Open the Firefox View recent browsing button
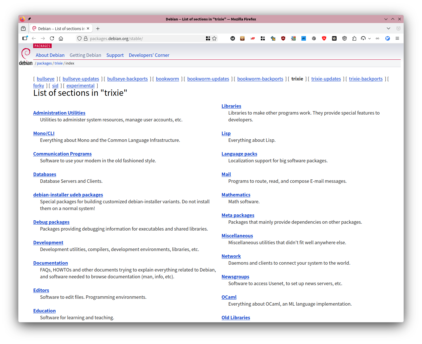 [23, 29]
